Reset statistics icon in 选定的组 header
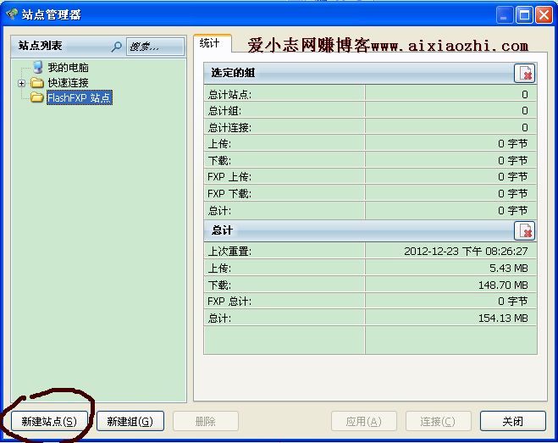This screenshot has height=443, width=558. click(x=525, y=74)
